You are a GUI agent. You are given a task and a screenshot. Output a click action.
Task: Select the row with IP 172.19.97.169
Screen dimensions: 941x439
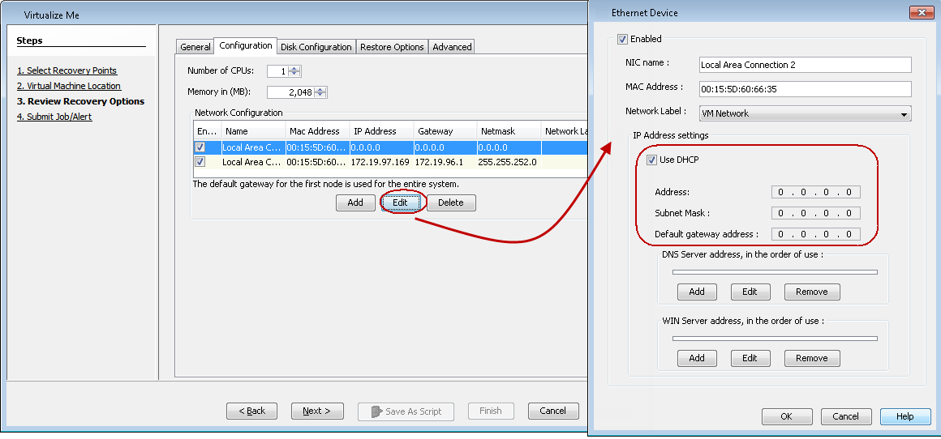point(390,162)
